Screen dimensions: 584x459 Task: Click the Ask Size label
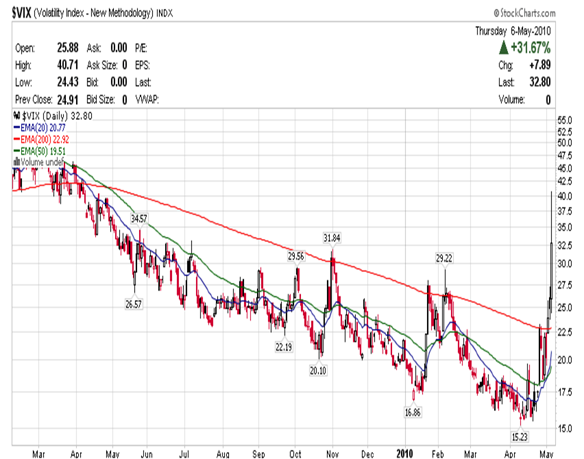(x=102, y=65)
